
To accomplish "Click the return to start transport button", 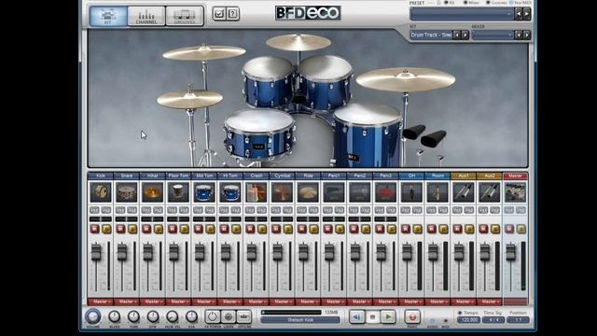I will coord(356,316).
